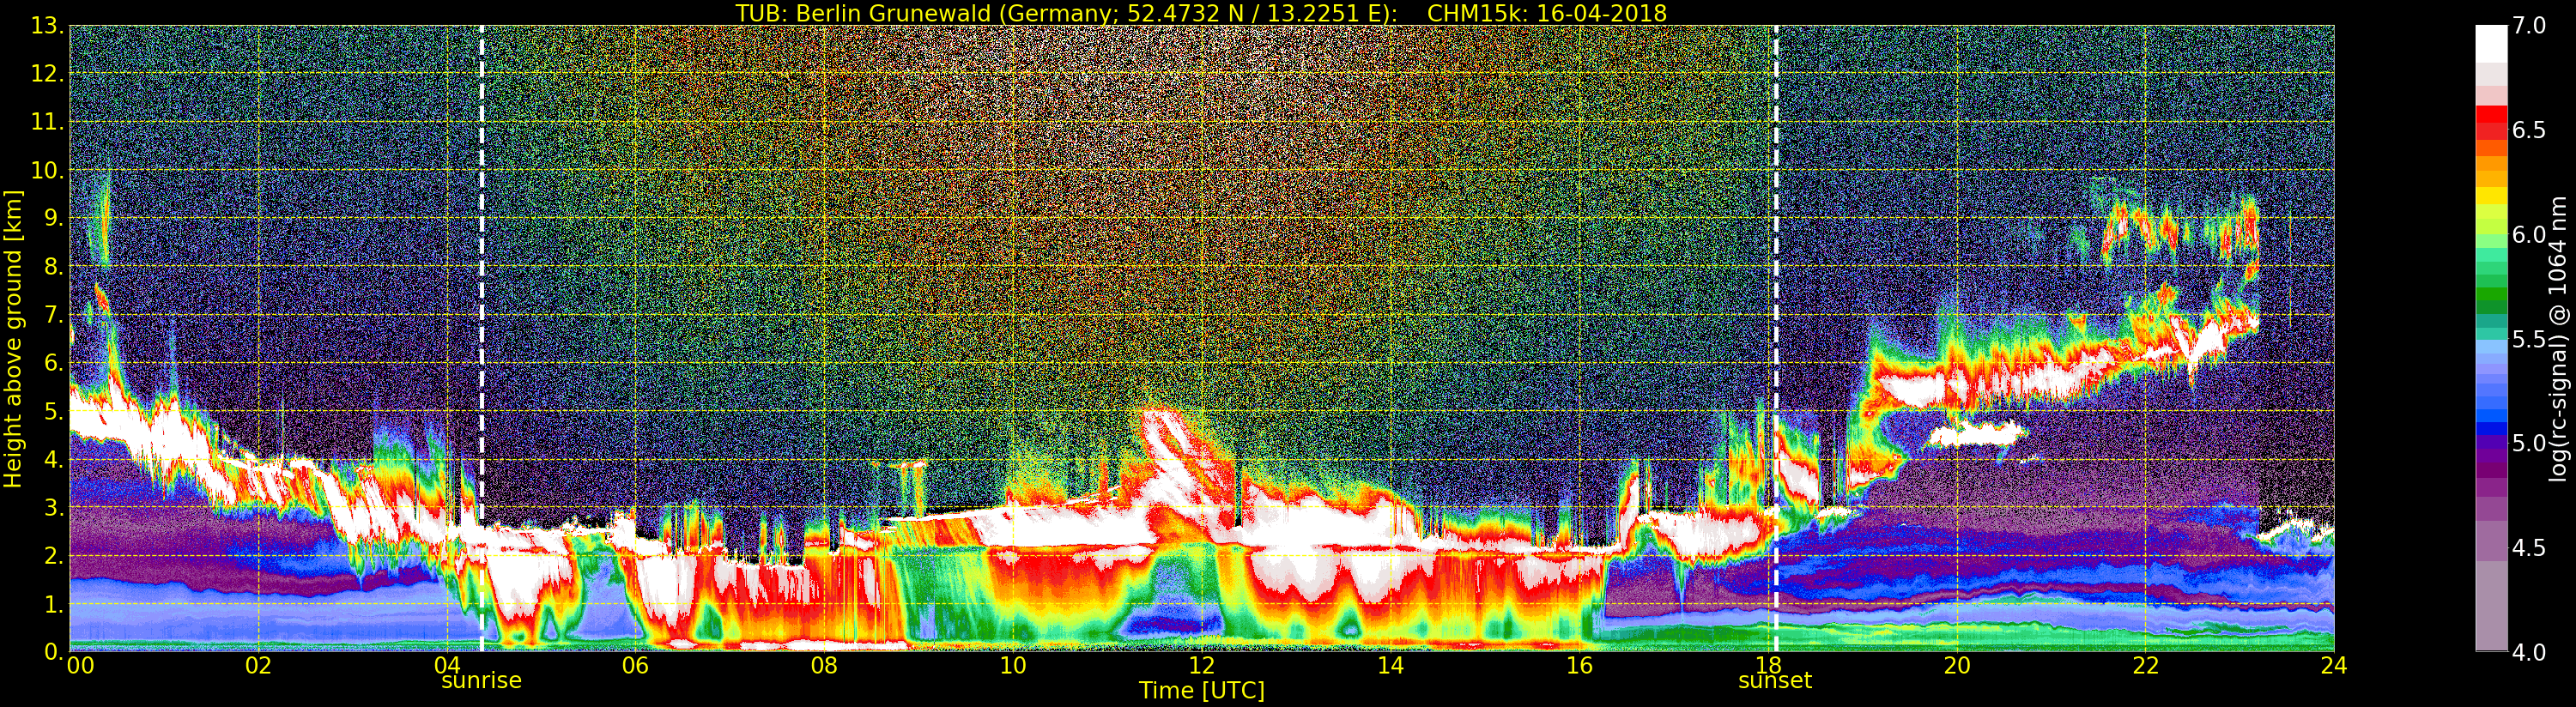Click the '8.' height axis tick label
Image resolution: width=2576 pixels, height=707 pixels.
53,267
